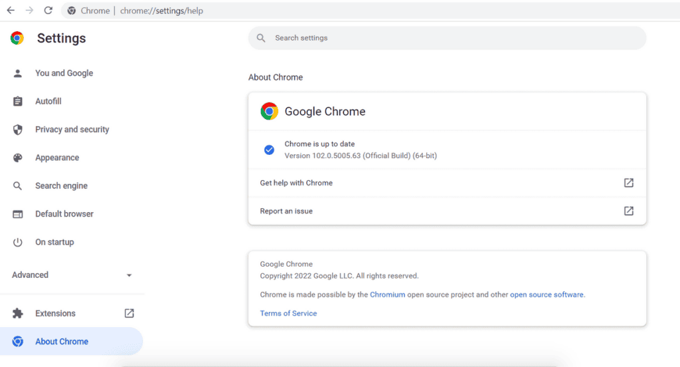Focus the Search settings field

(447, 38)
